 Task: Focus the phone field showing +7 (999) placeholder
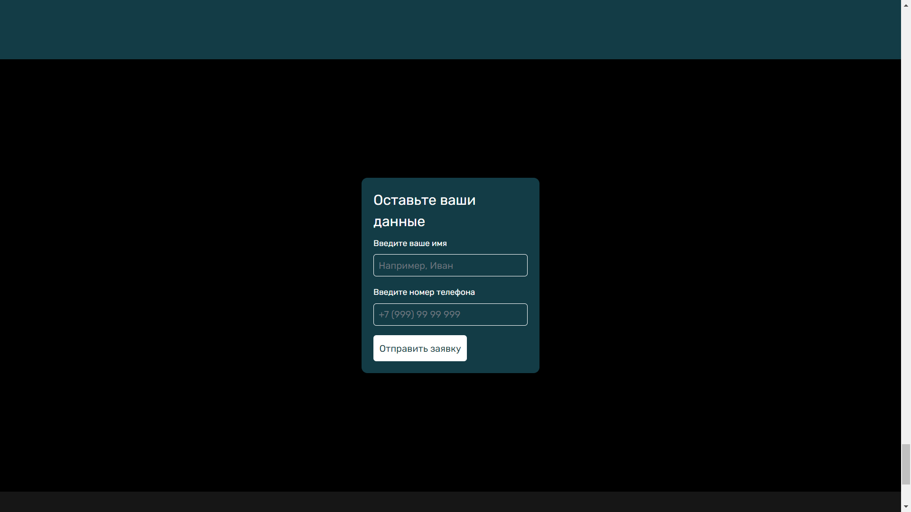(x=450, y=314)
